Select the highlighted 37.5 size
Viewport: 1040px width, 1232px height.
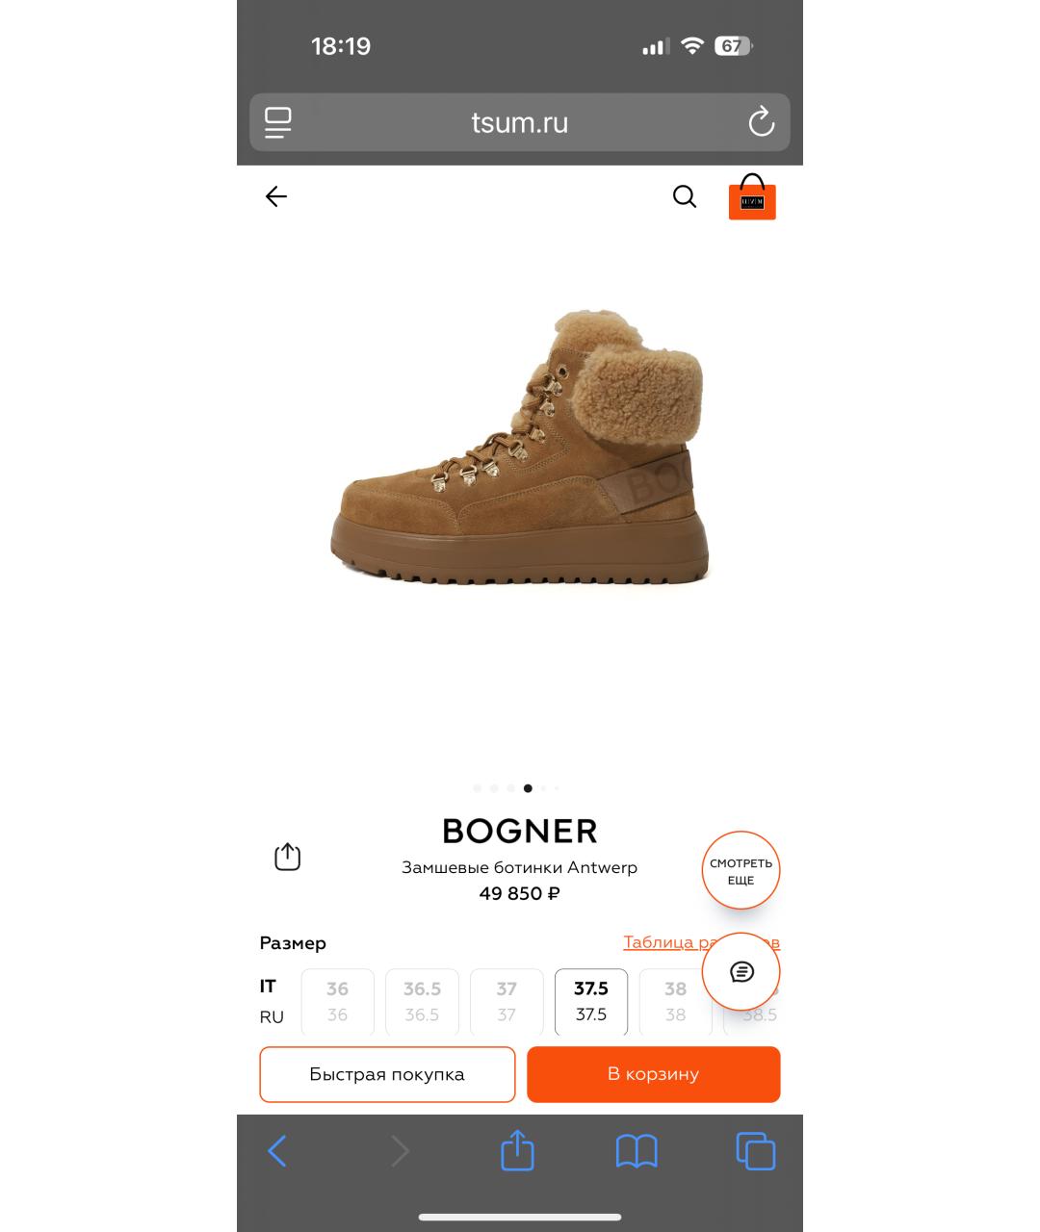[591, 1002]
